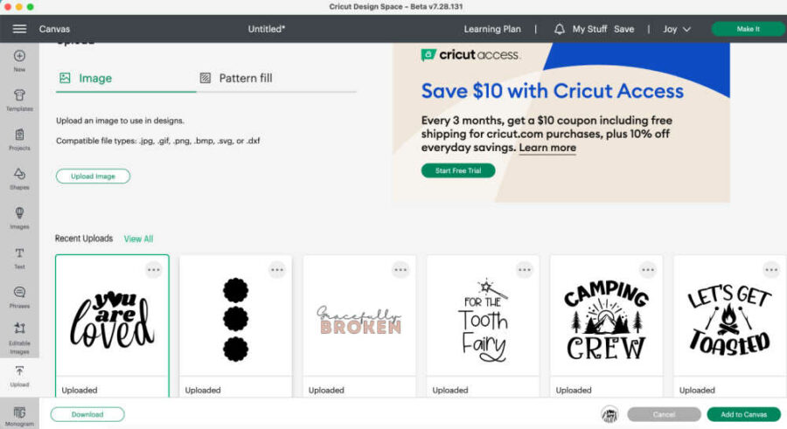
Task: Open the hamburger menu icon
Action: (x=19, y=29)
